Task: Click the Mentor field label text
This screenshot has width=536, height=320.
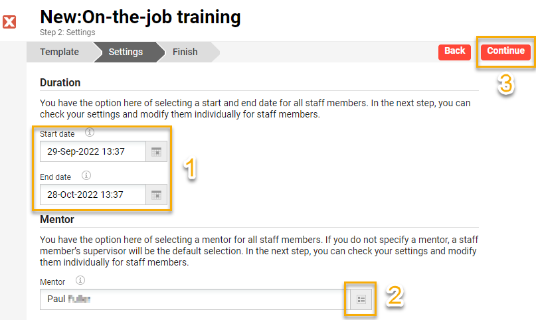Action: tap(52, 282)
